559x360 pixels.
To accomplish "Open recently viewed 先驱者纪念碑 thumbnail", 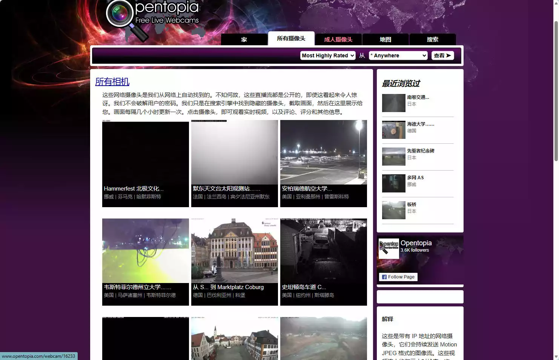I will tap(394, 157).
